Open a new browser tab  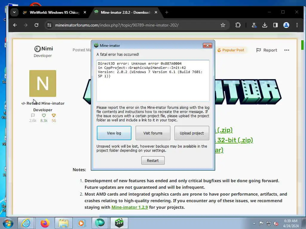(167, 12)
